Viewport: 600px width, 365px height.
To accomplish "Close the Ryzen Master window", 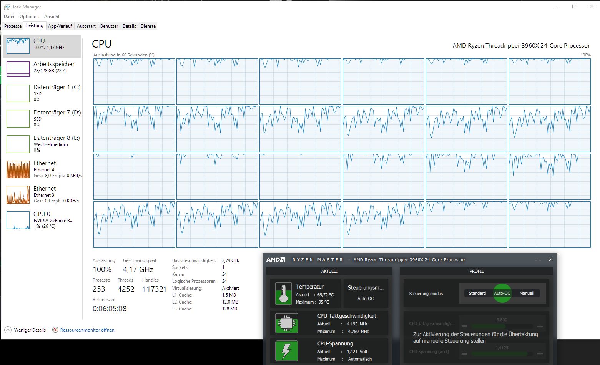I will [x=550, y=259].
